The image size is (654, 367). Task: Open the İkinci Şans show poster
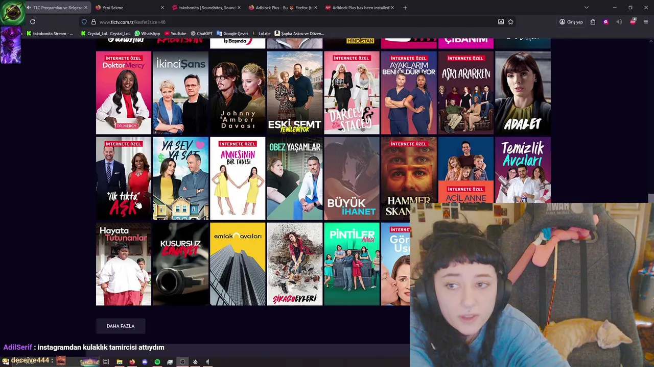pyautogui.click(x=180, y=93)
